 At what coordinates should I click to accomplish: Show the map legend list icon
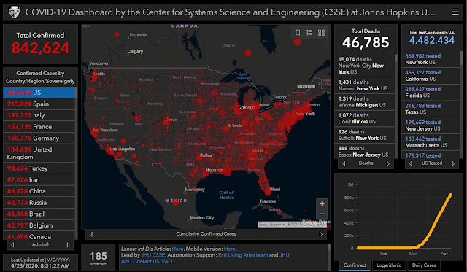309,33
